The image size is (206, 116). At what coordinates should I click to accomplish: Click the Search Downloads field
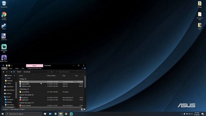pyautogui.click(x=70, y=72)
